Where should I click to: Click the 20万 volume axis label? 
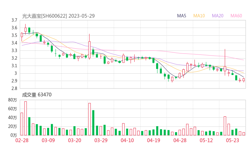[x=12, y=126]
